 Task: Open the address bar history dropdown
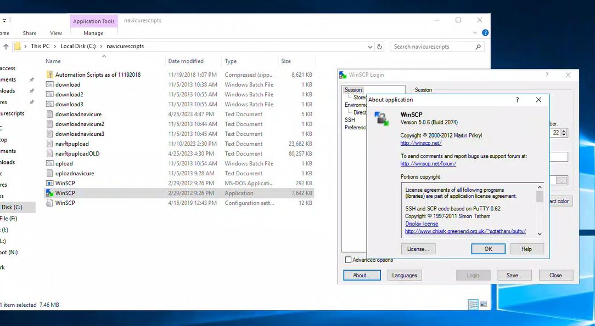point(370,47)
